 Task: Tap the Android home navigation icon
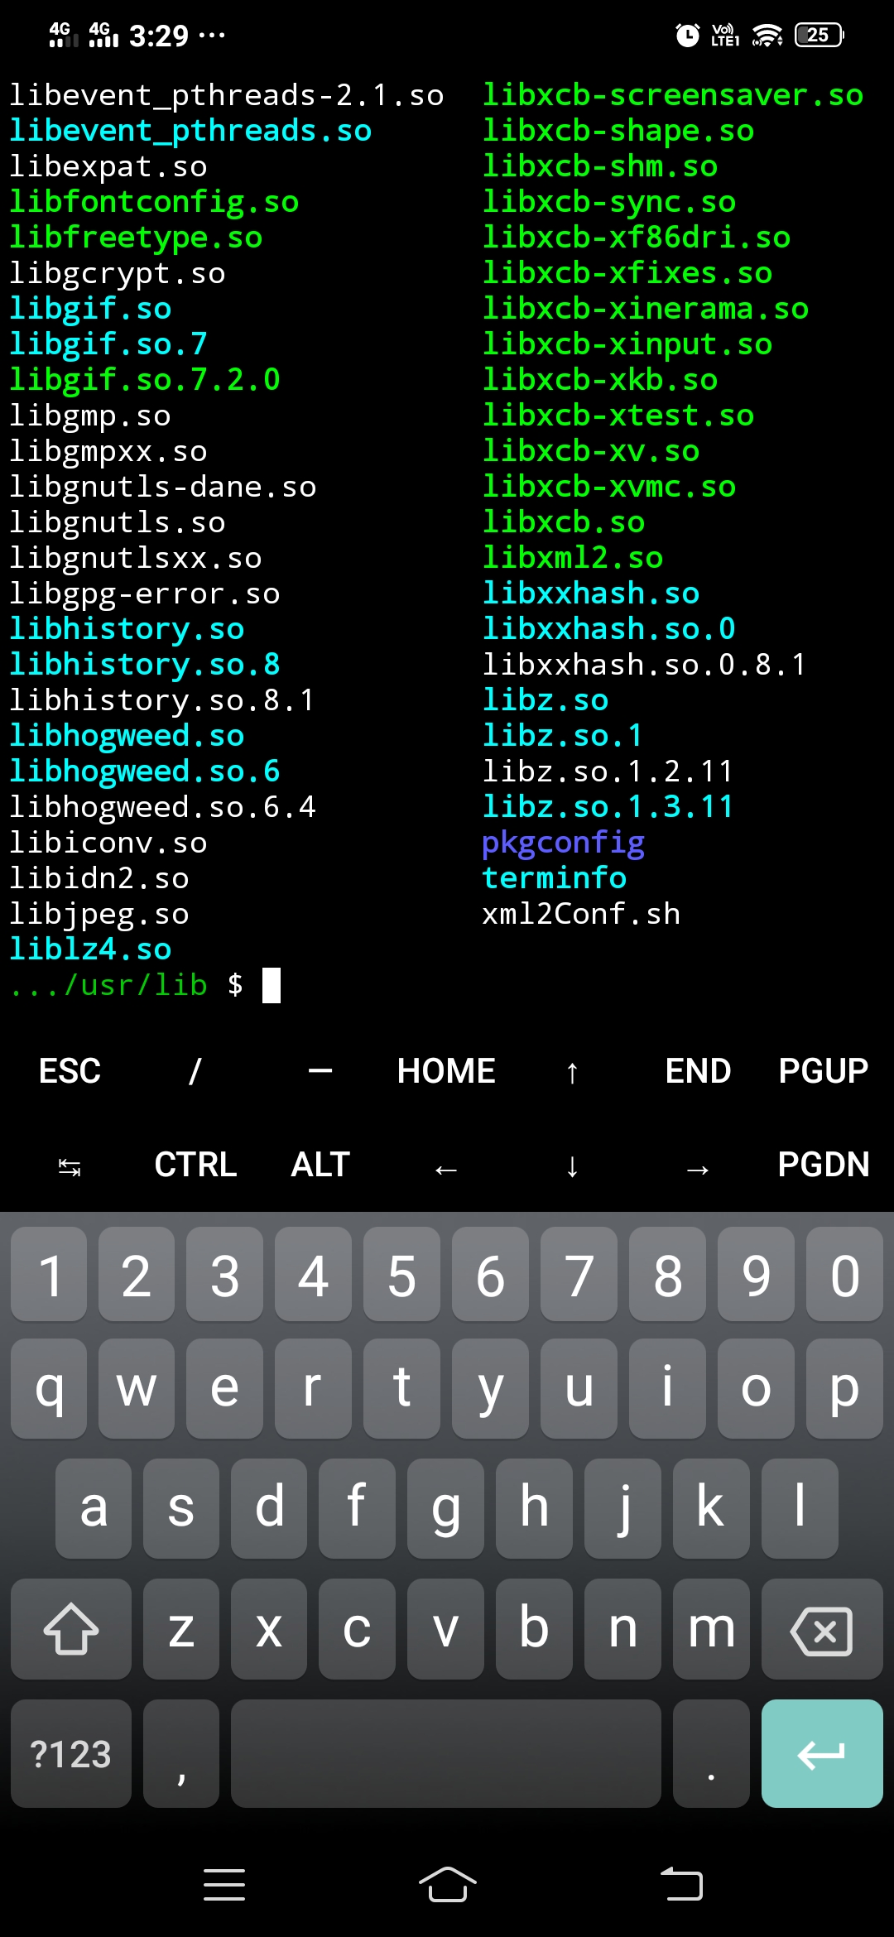coord(447,1885)
